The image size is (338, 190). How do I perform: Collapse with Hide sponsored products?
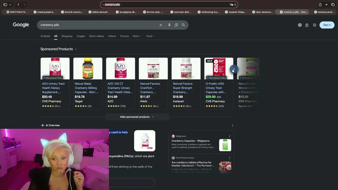click(x=137, y=117)
